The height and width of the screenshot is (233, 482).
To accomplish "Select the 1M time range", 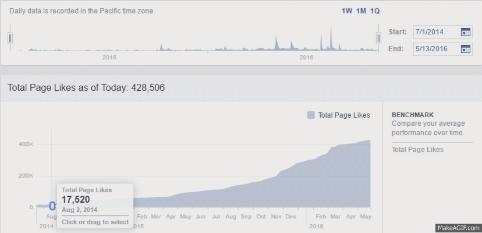I will pyautogui.click(x=361, y=11).
